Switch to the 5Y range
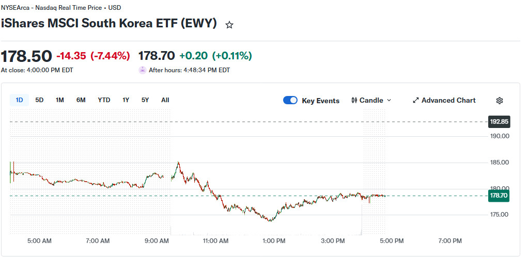This screenshot has height=257, width=528. tap(145, 100)
